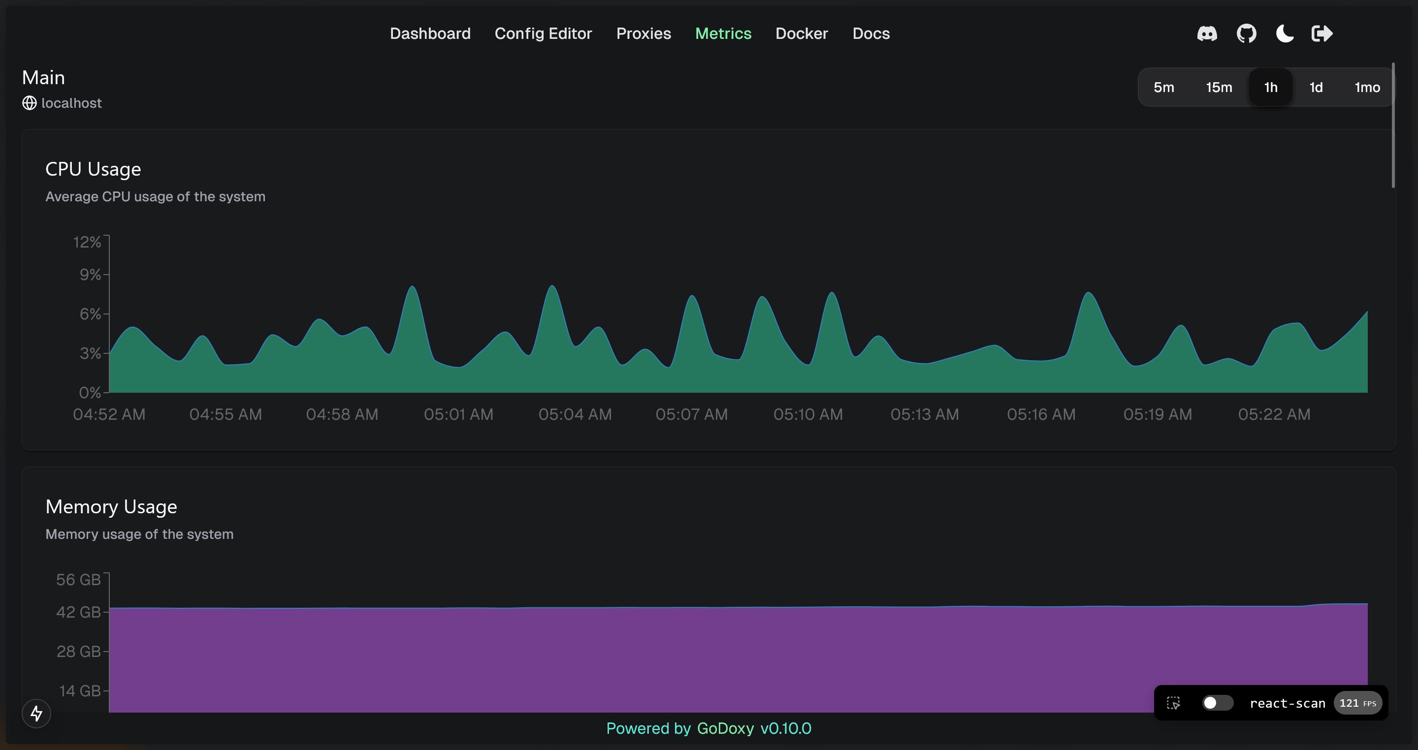Open the GitHub repository icon
Viewport: 1418px width, 750px height.
pos(1246,33)
